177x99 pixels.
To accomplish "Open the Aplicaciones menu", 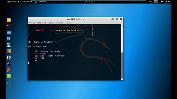I will (x=13, y=2).
